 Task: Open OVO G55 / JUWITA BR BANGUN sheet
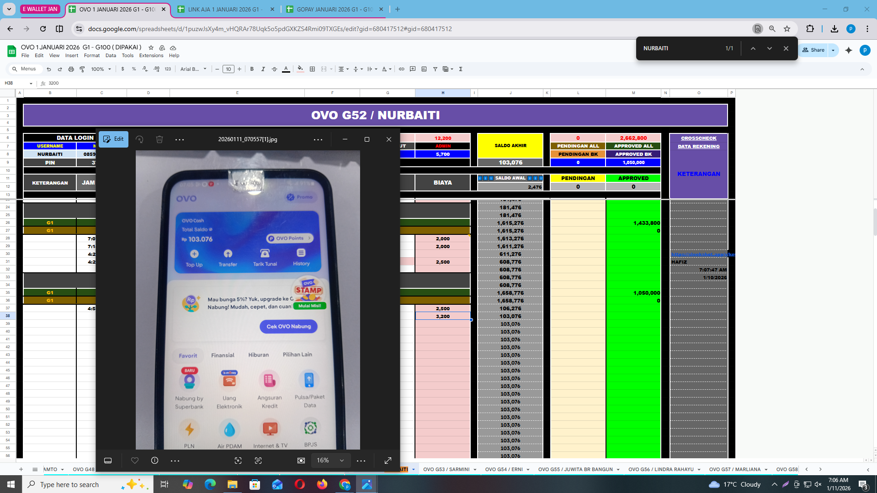pyautogui.click(x=575, y=469)
